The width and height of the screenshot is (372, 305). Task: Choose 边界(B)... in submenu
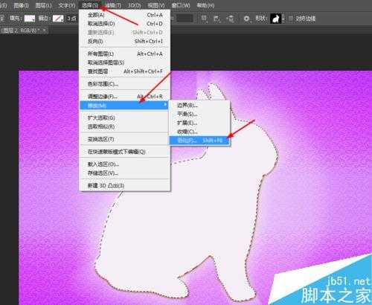coord(199,106)
